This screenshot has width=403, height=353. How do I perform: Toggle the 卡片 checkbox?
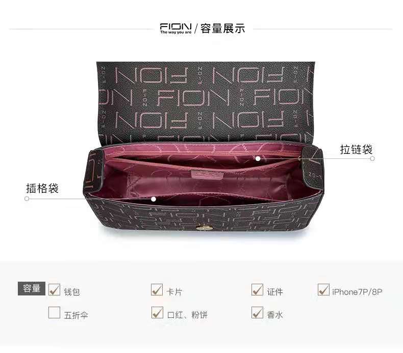click(x=157, y=289)
